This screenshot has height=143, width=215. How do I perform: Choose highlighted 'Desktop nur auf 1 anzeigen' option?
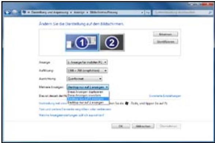pyautogui.click(x=88, y=99)
